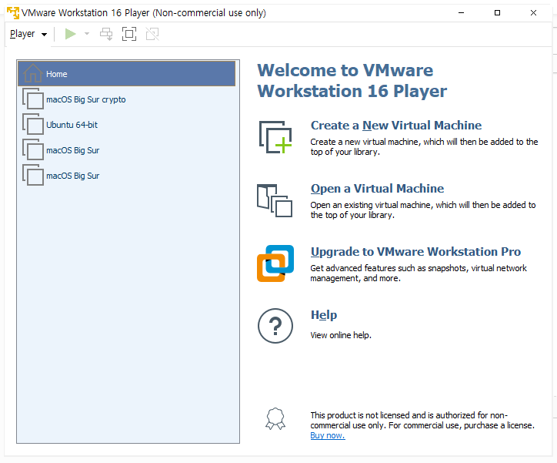Close the VMware Player window
The width and height of the screenshot is (557, 463).
coord(533,13)
